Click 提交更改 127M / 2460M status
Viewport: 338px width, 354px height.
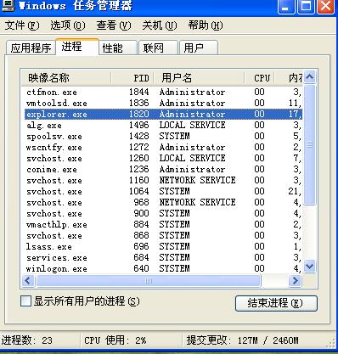point(243,340)
